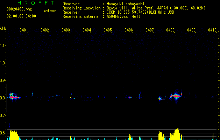Image resolution: width=220 pixels, height=140 pixels.
Task: Click the 1.0 kHz axis label
Action: coord(3,63)
